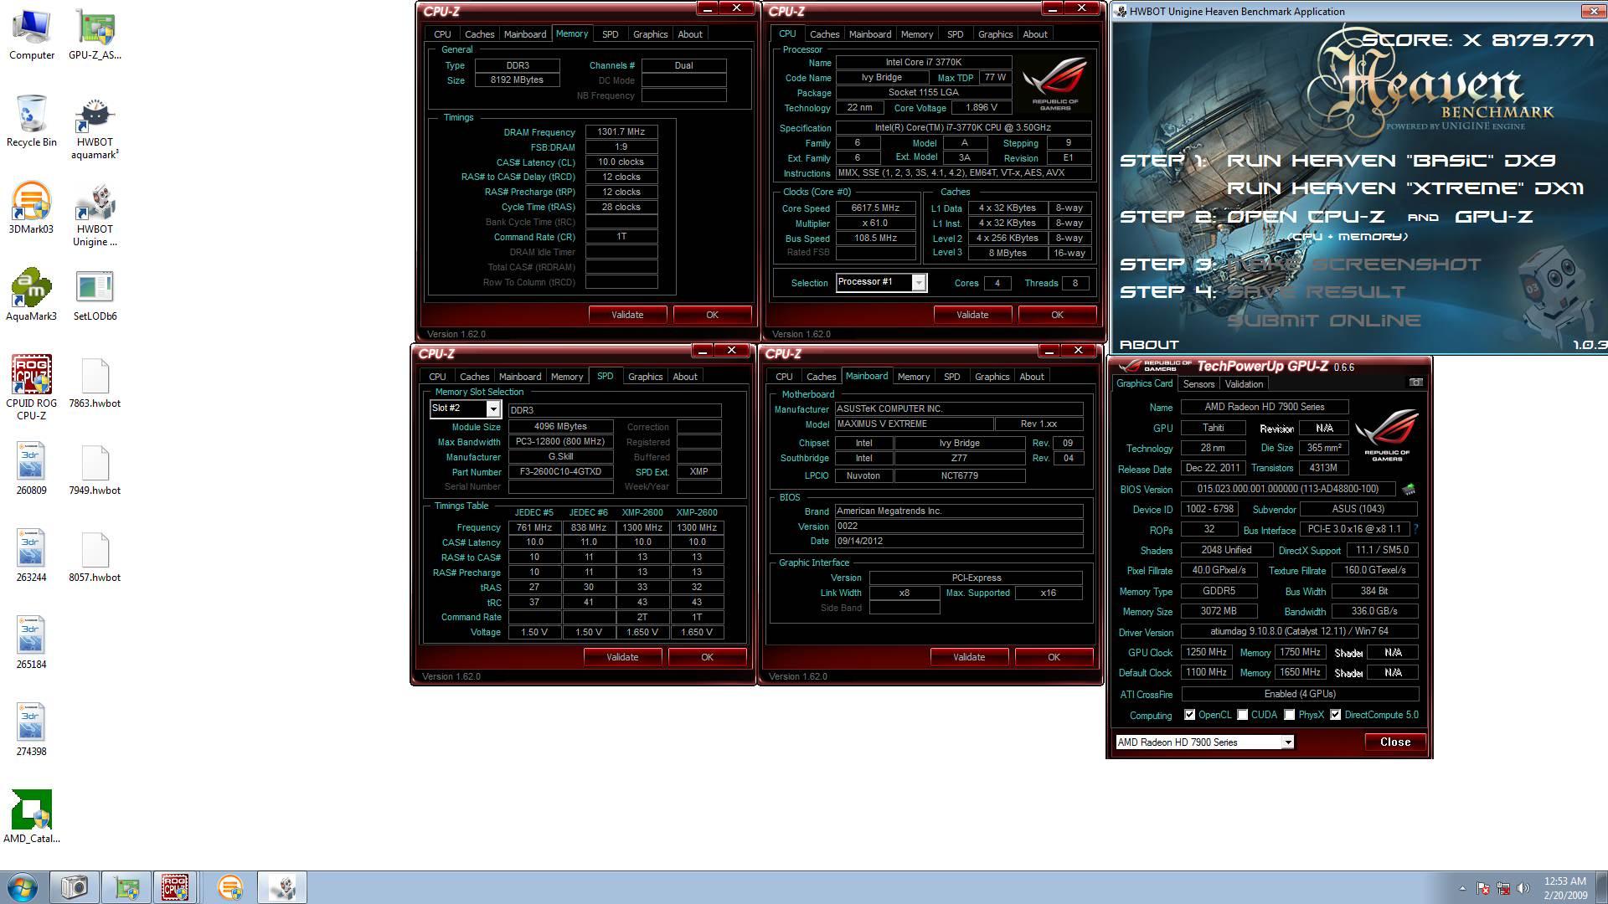
Task: Click RUN HEAVEN "BASIC" DX9 text
Action: pos(1391,161)
